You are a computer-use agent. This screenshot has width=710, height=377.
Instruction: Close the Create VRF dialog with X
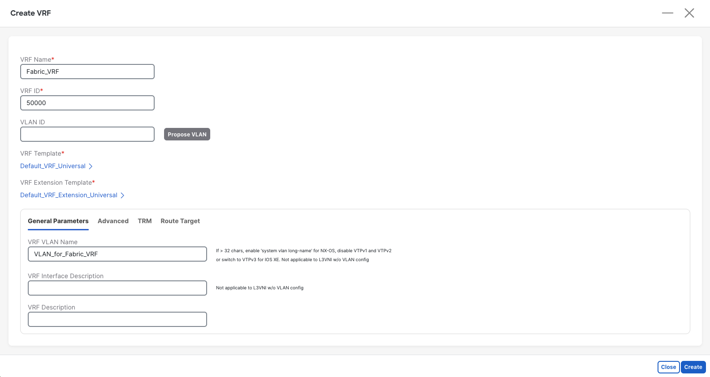click(x=689, y=13)
